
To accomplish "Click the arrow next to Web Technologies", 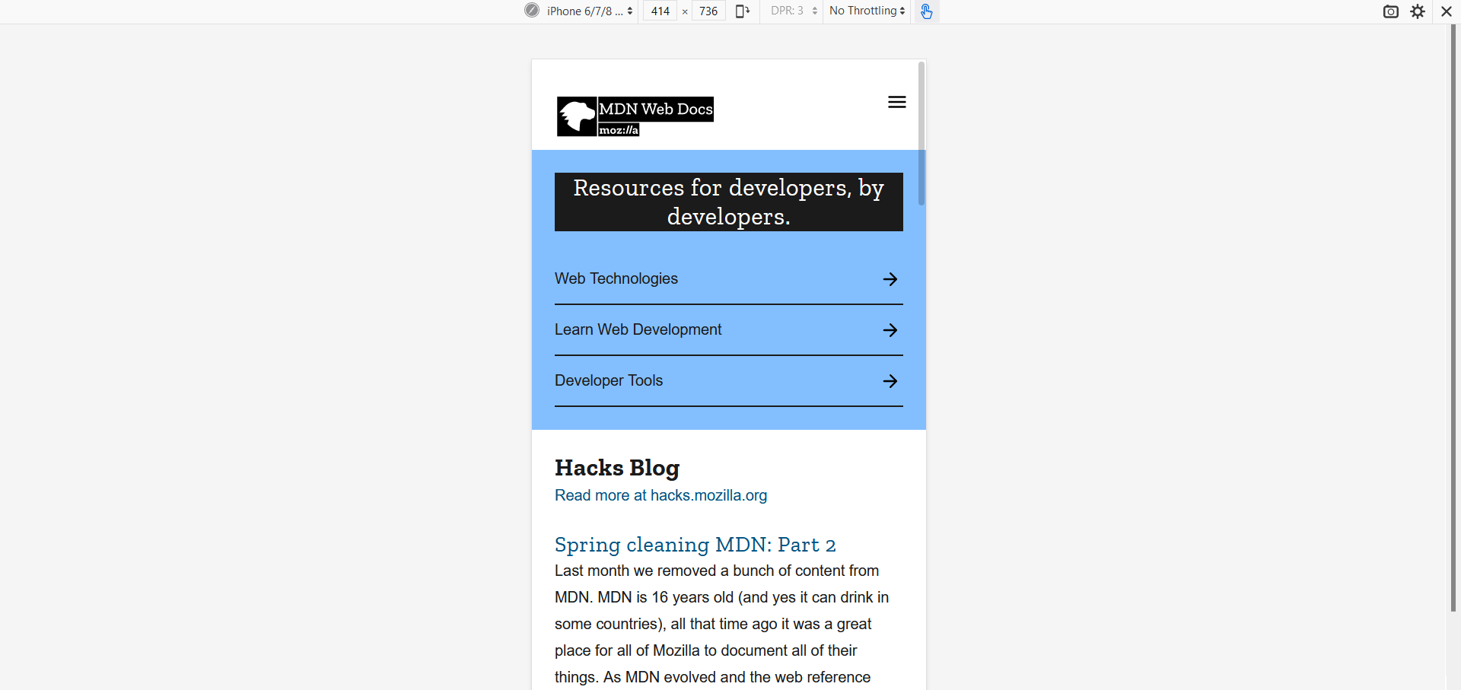I will (890, 279).
